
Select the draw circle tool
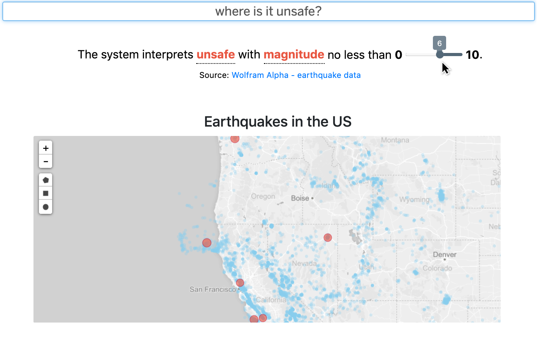pos(46,207)
